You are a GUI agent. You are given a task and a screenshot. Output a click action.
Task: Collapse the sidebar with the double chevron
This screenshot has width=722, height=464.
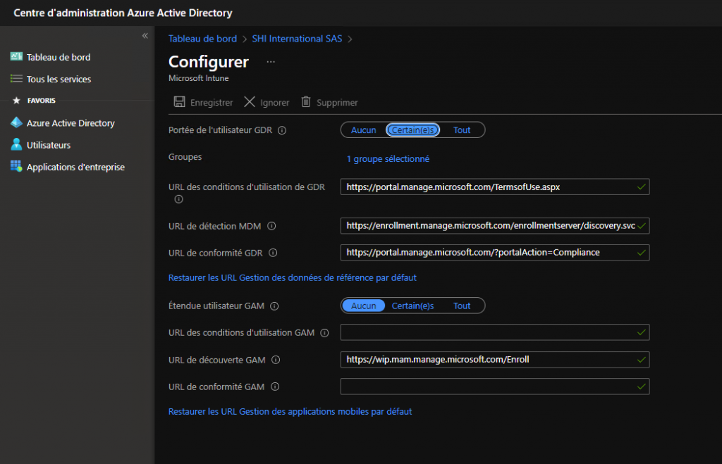pyautogui.click(x=145, y=36)
